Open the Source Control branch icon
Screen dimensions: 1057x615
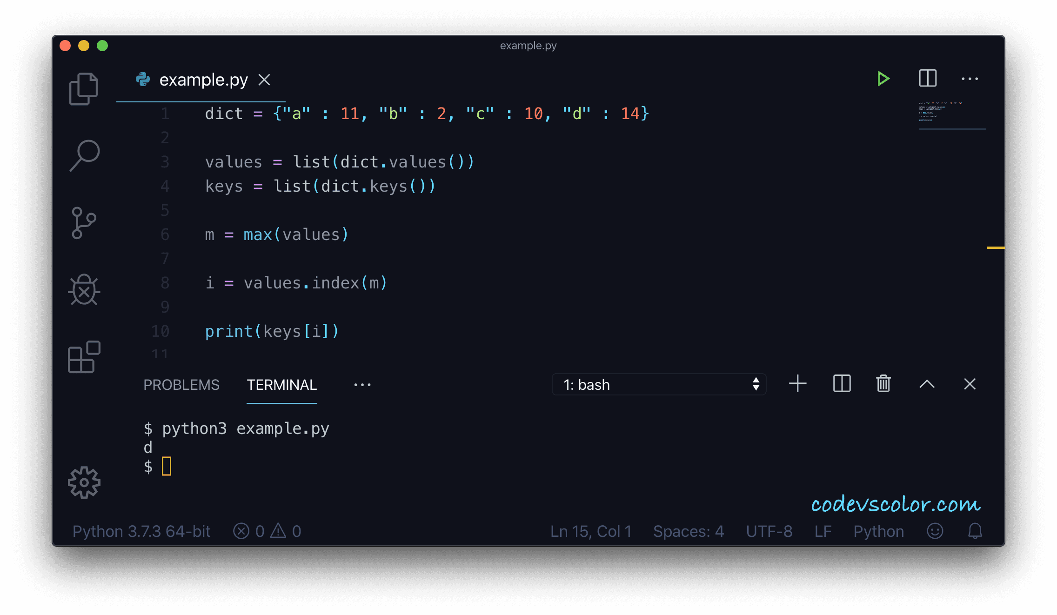coord(84,223)
